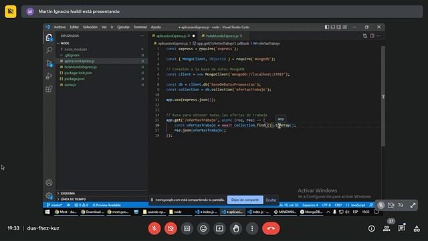Viewport: 428px width, 241px height.
Task: Open the Ver menu
Action: 104,27
